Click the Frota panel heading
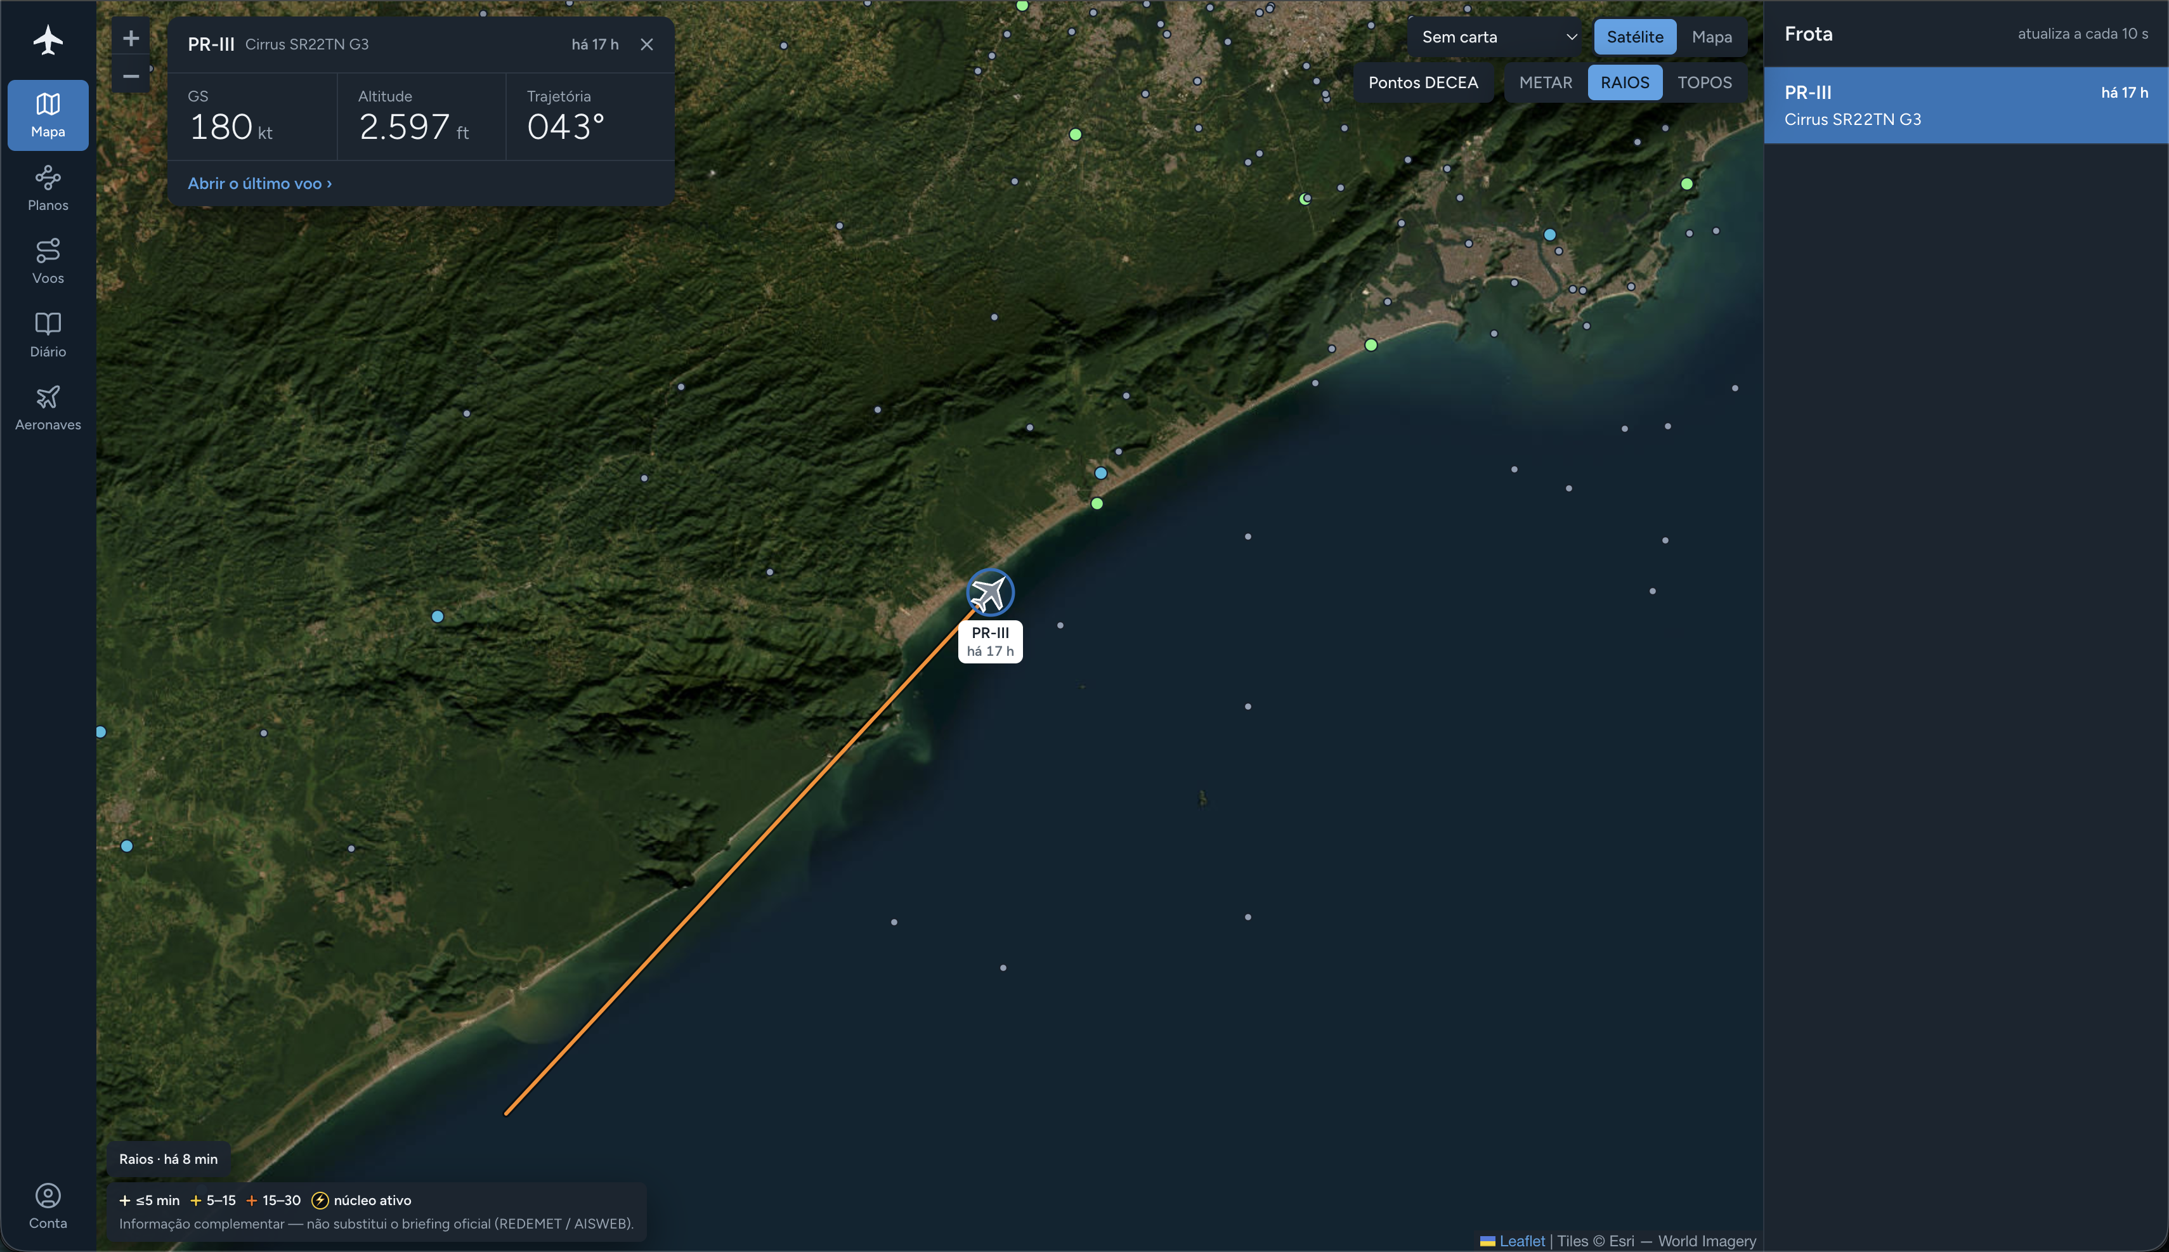Screen dimensions: 2169x1252 [x=1808, y=34]
